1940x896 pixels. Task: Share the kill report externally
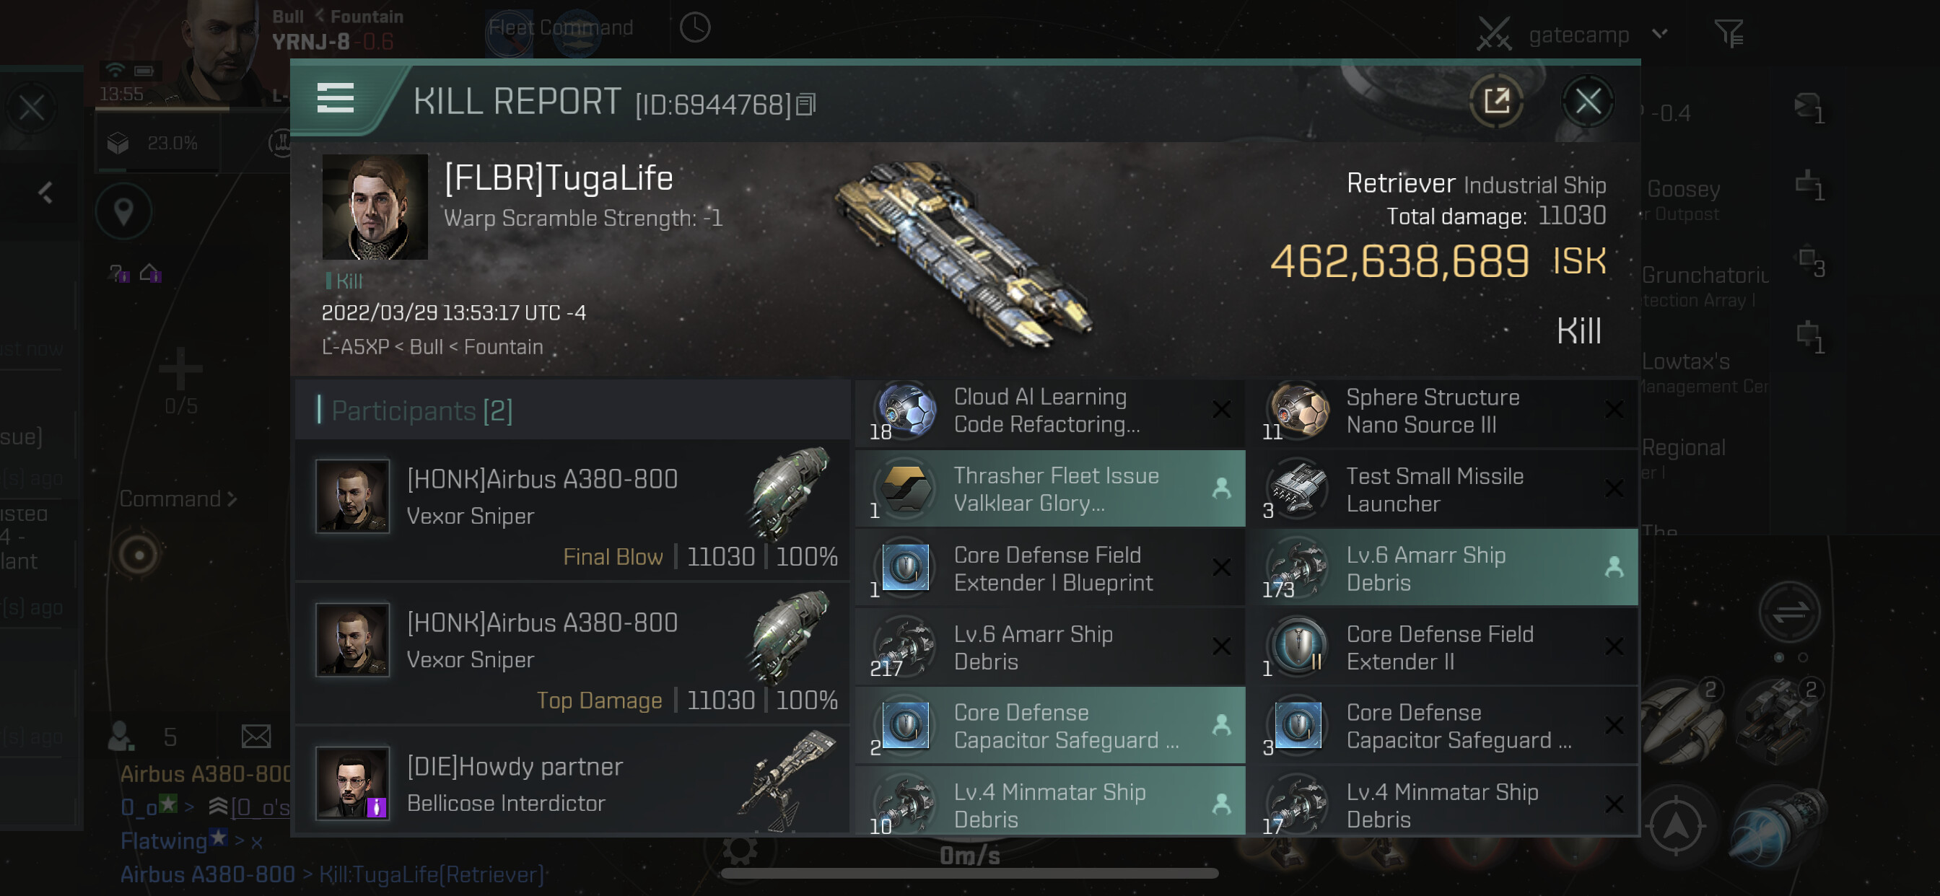pos(1496,101)
